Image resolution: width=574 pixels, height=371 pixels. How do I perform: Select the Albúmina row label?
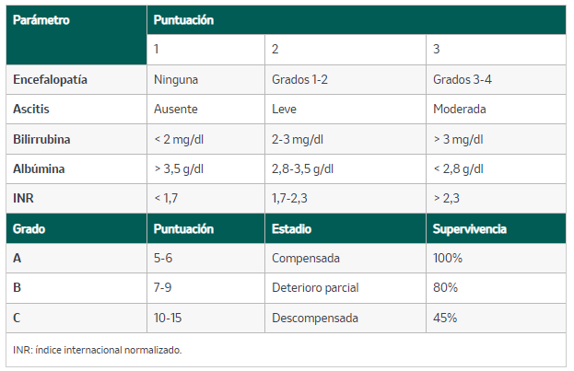click(x=76, y=168)
